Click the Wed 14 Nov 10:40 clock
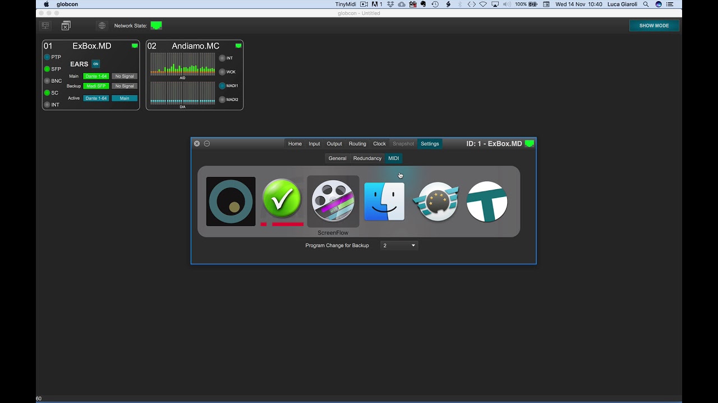 [579, 4]
